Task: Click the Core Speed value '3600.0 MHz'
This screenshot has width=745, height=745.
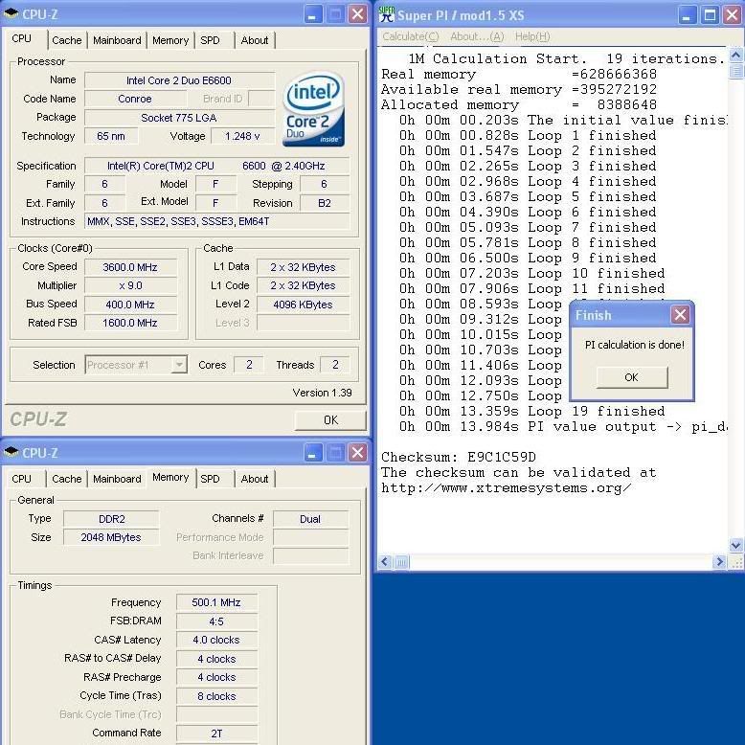Action: point(130,267)
